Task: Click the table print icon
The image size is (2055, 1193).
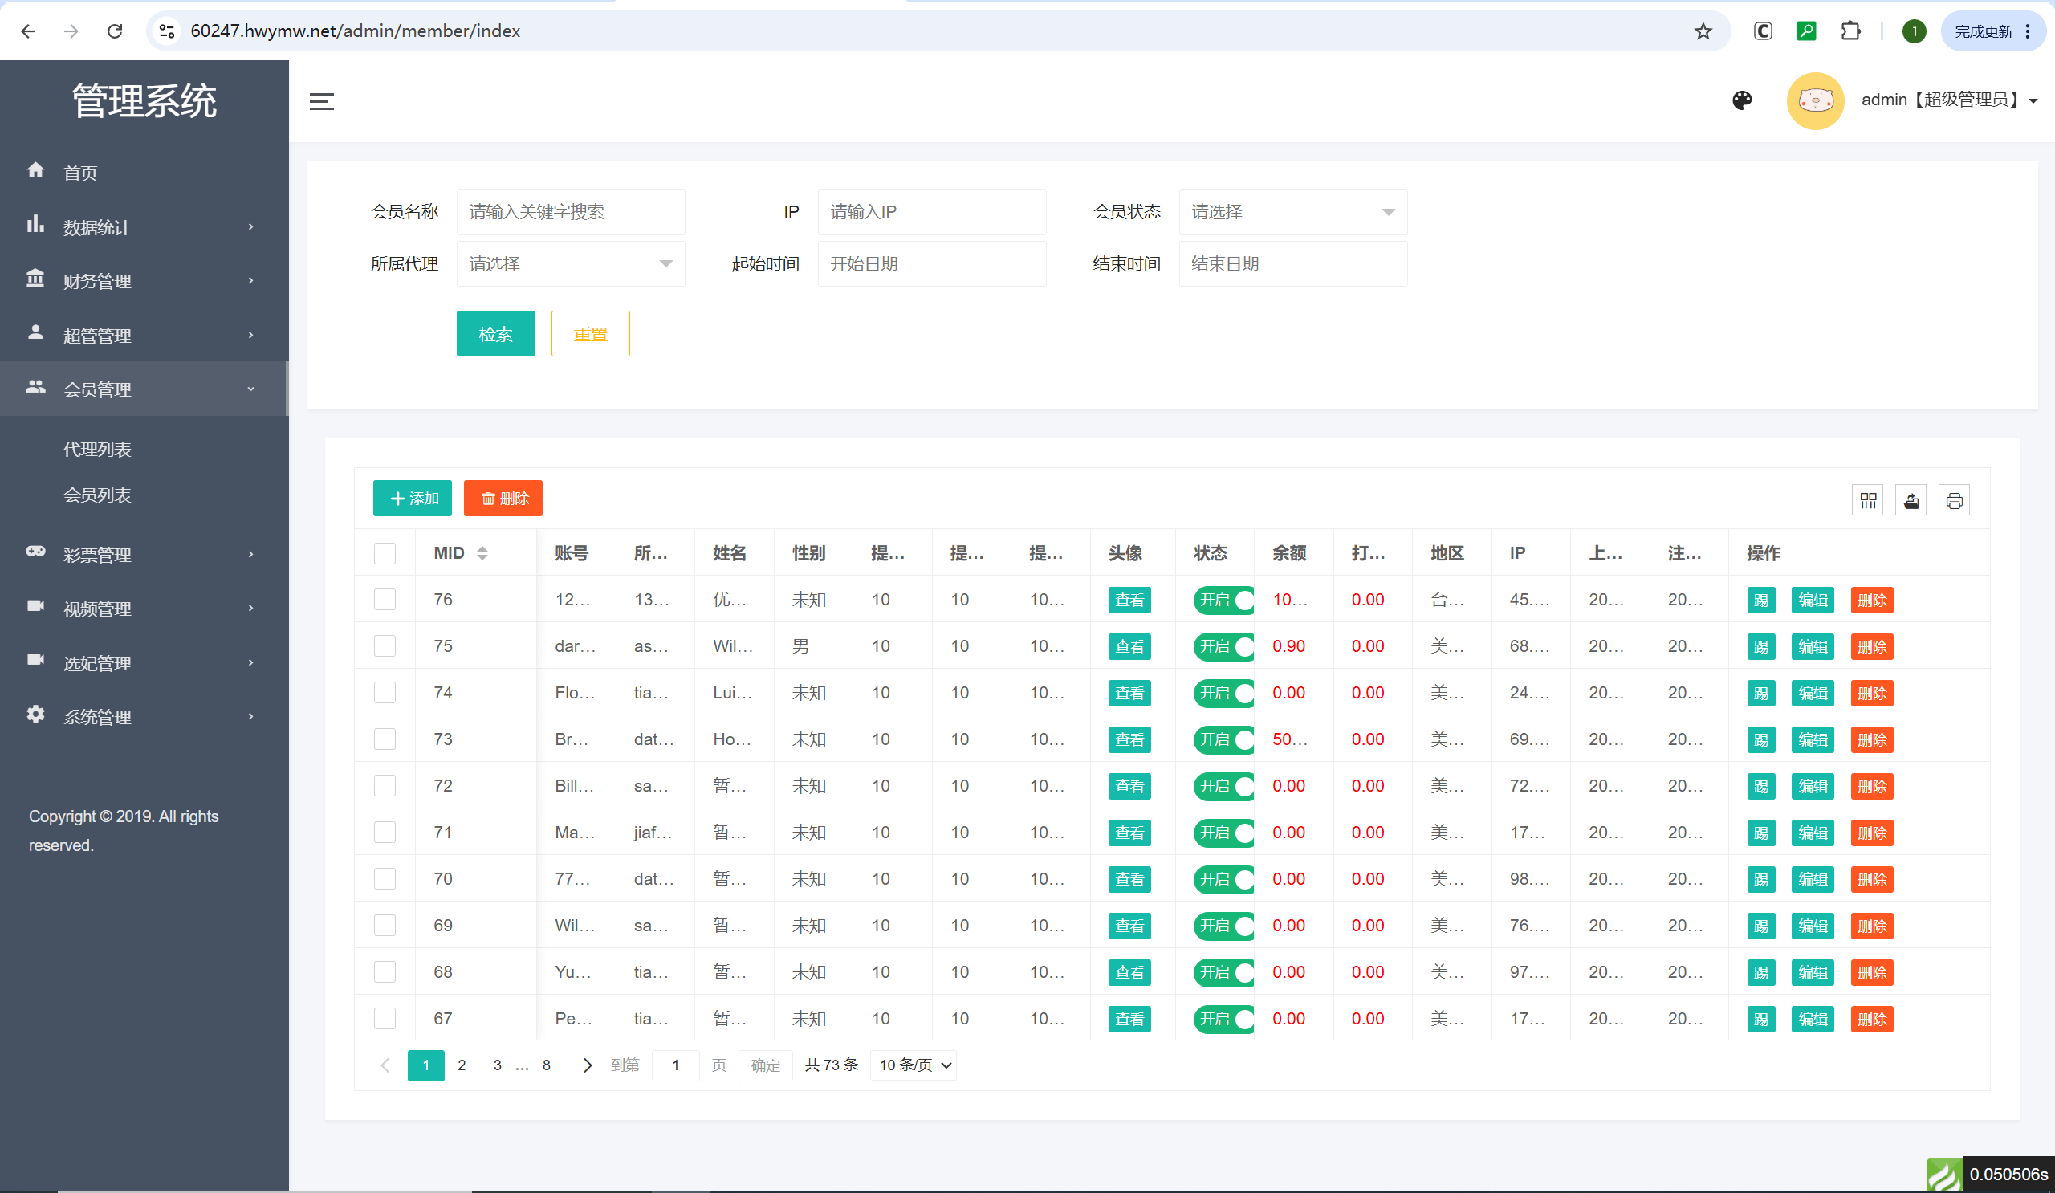Action: [x=1954, y=500]
